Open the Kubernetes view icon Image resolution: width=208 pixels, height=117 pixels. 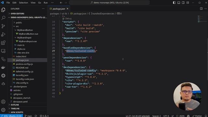click(3, 76)
